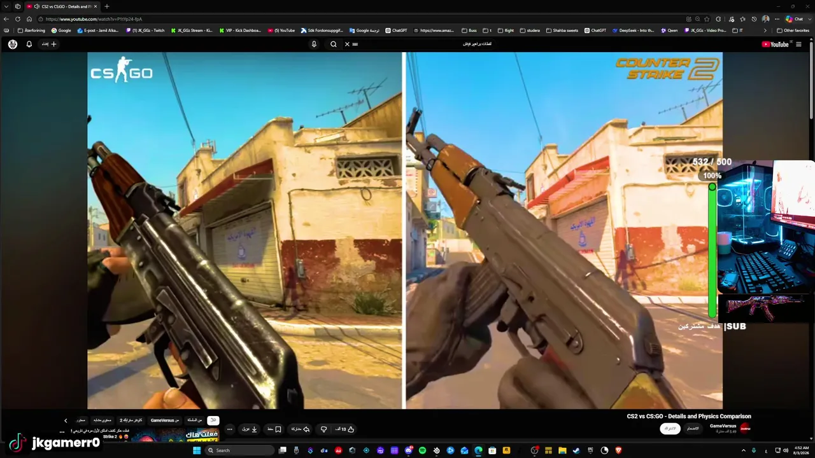815x458 pixels.
Task: Select the 'All' filter chip
Action: pos(213,420)
